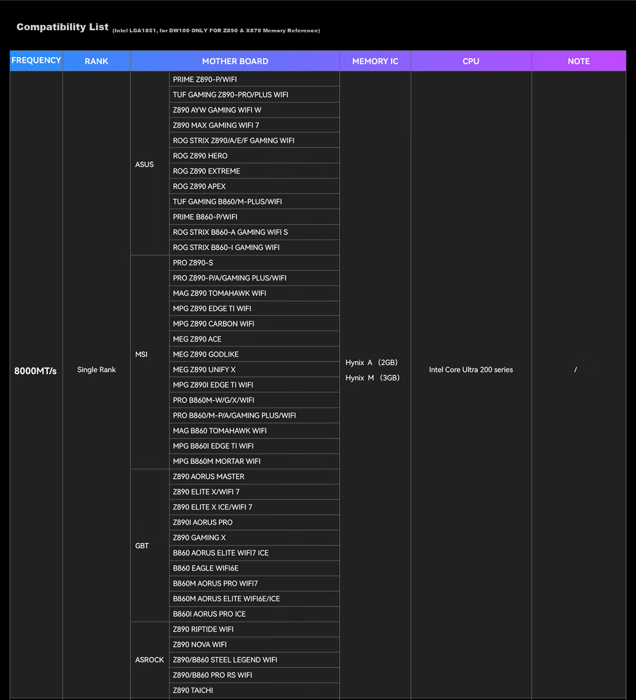This screenshot has height=700, width=636.
Task: Select MPG Z890I EDGE TI WIFI row
Action: (x=254, y=385)
